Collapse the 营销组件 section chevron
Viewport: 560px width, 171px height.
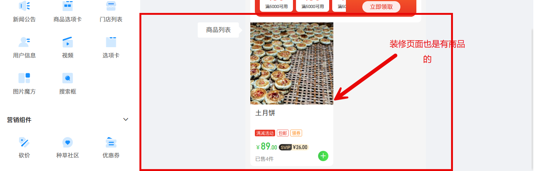[x=126, y=120]
